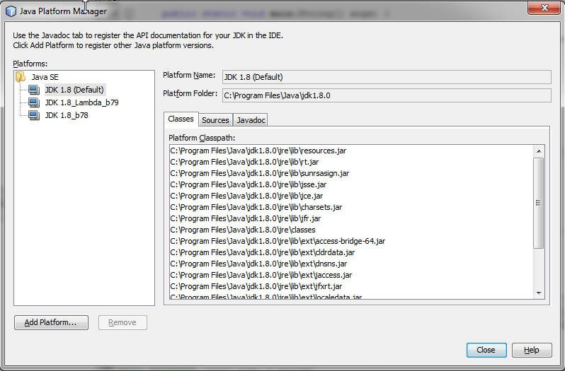The height and width of the screenshot is (371, 565).
Task: Click into the Platform Folder field
Action: tap(387, 95)
